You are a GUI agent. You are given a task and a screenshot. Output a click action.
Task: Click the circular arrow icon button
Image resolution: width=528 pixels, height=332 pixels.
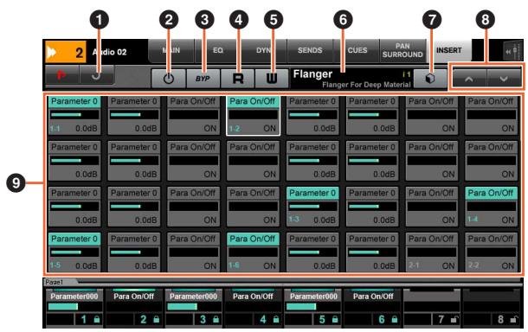click(97, 74)
